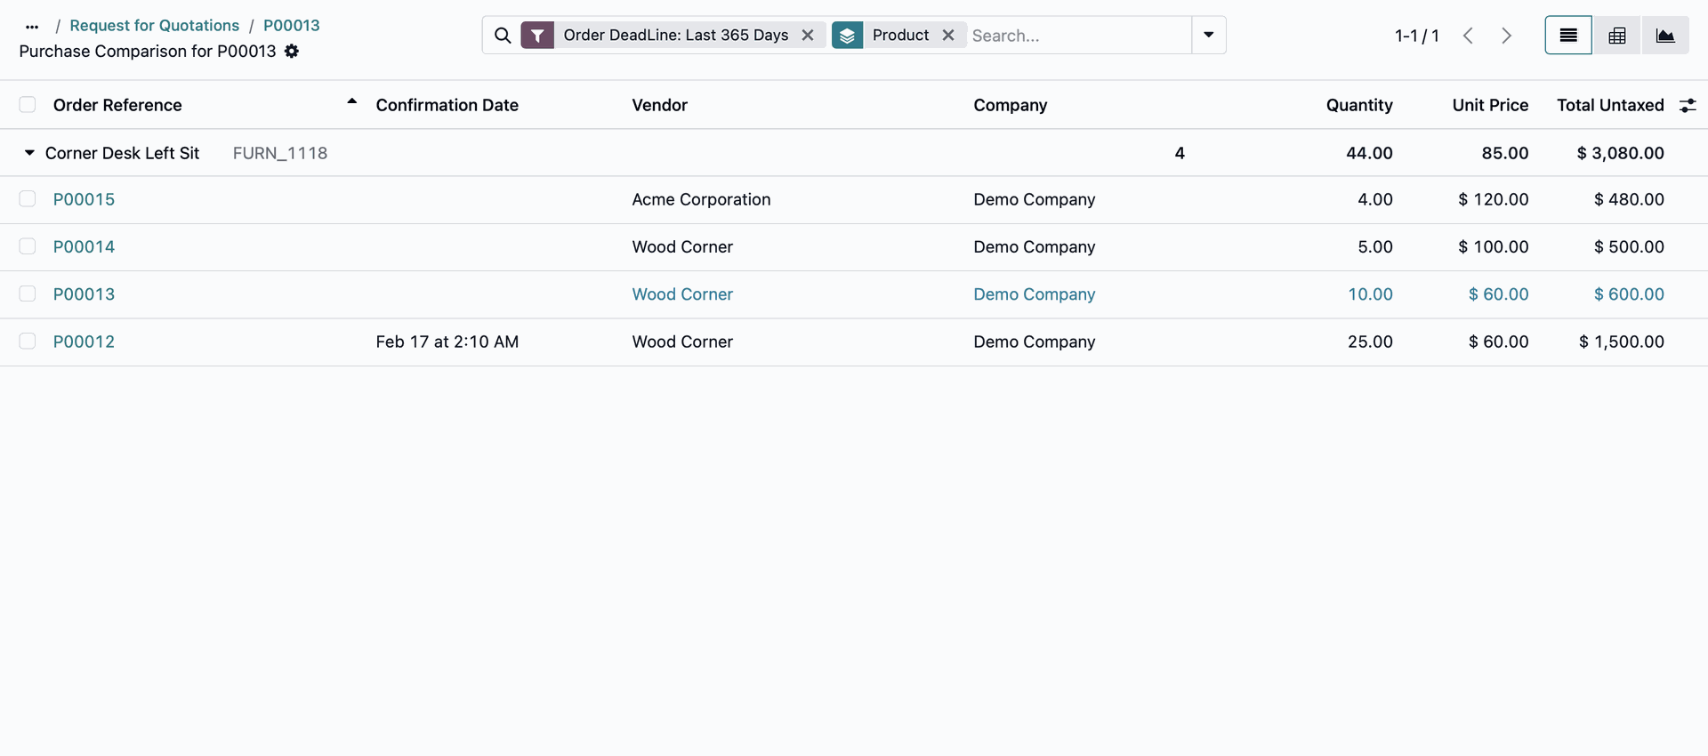
Task: Collapse the Corner Desk Left Sit group
Action: (x=29, y=153)
